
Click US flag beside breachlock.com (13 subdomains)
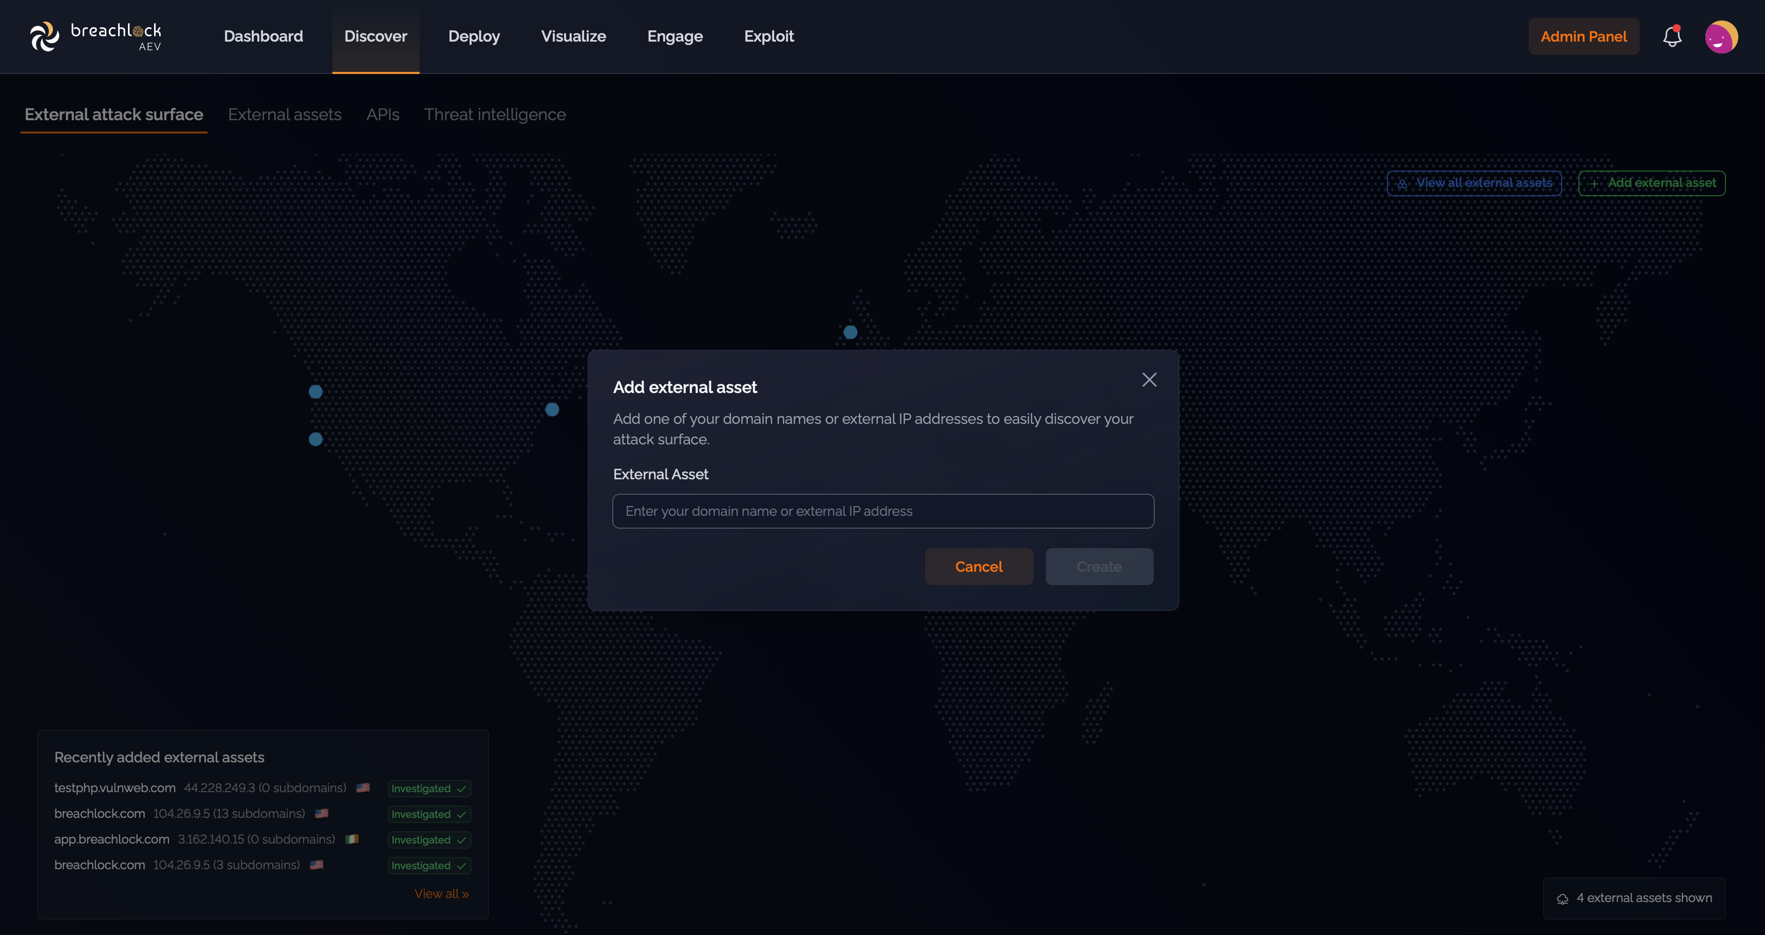click(x=322, y=814)
